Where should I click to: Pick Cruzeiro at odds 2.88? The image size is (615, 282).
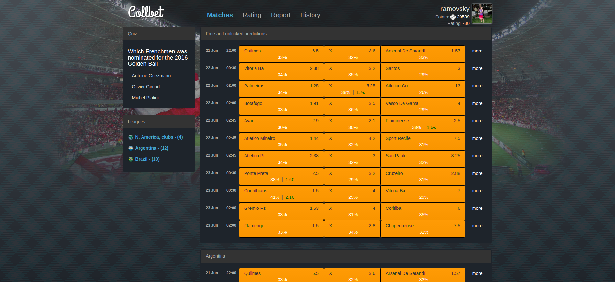click(x=423, y=176)
